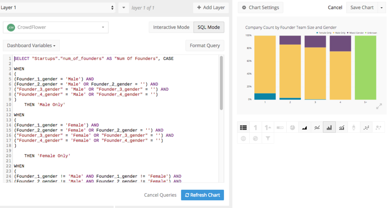Click the purple segment of bar 3
Viewport: 390px width, 208px height.
click(315, 41)
